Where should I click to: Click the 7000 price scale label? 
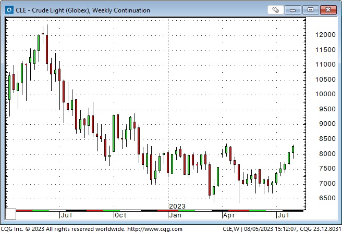tap(327, 184)
